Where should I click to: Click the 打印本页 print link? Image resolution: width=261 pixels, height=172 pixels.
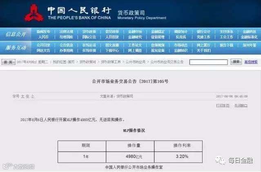tap(223, 106)
